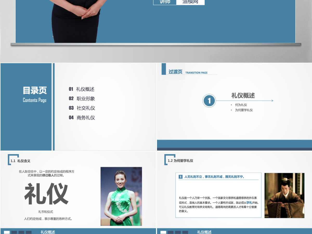Click the bold 律己敬人 phrase
Viewport: 312px width, 234px height.
click(48, 175)
